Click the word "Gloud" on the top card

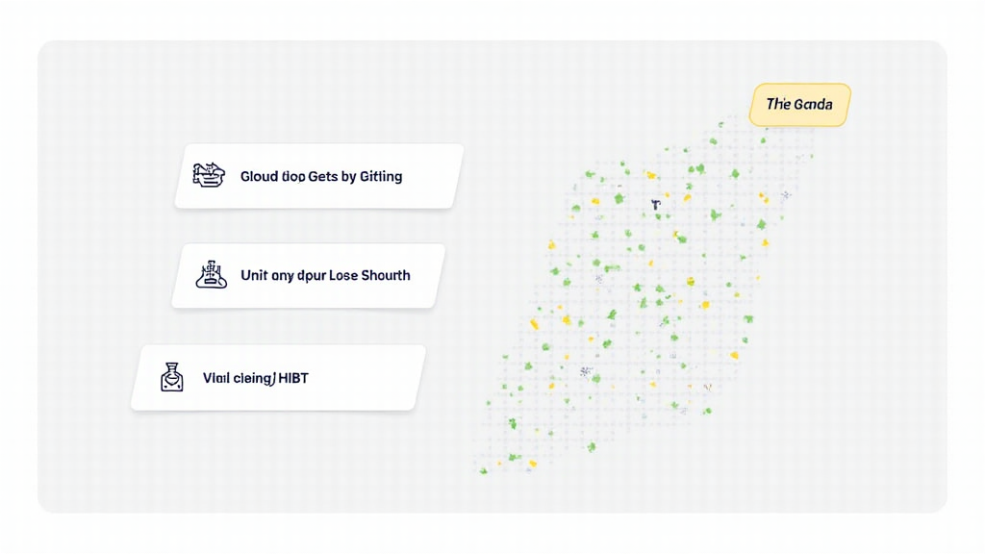click(259, 176)
